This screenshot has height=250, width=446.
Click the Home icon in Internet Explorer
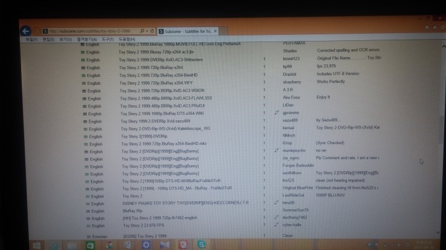click(x=427, y=28)
